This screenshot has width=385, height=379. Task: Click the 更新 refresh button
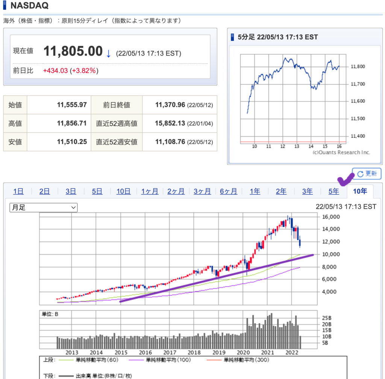[367, 174]
